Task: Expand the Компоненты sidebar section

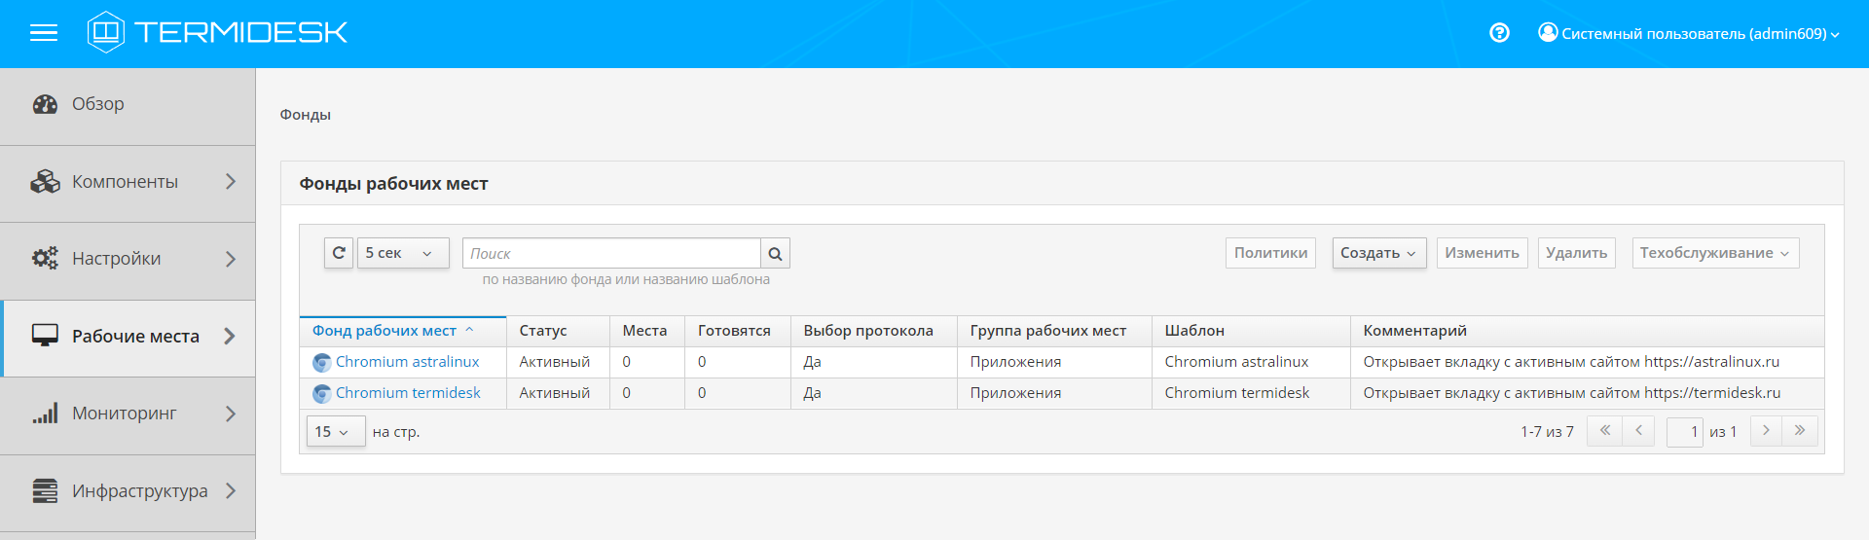Action: coord(127,182)
